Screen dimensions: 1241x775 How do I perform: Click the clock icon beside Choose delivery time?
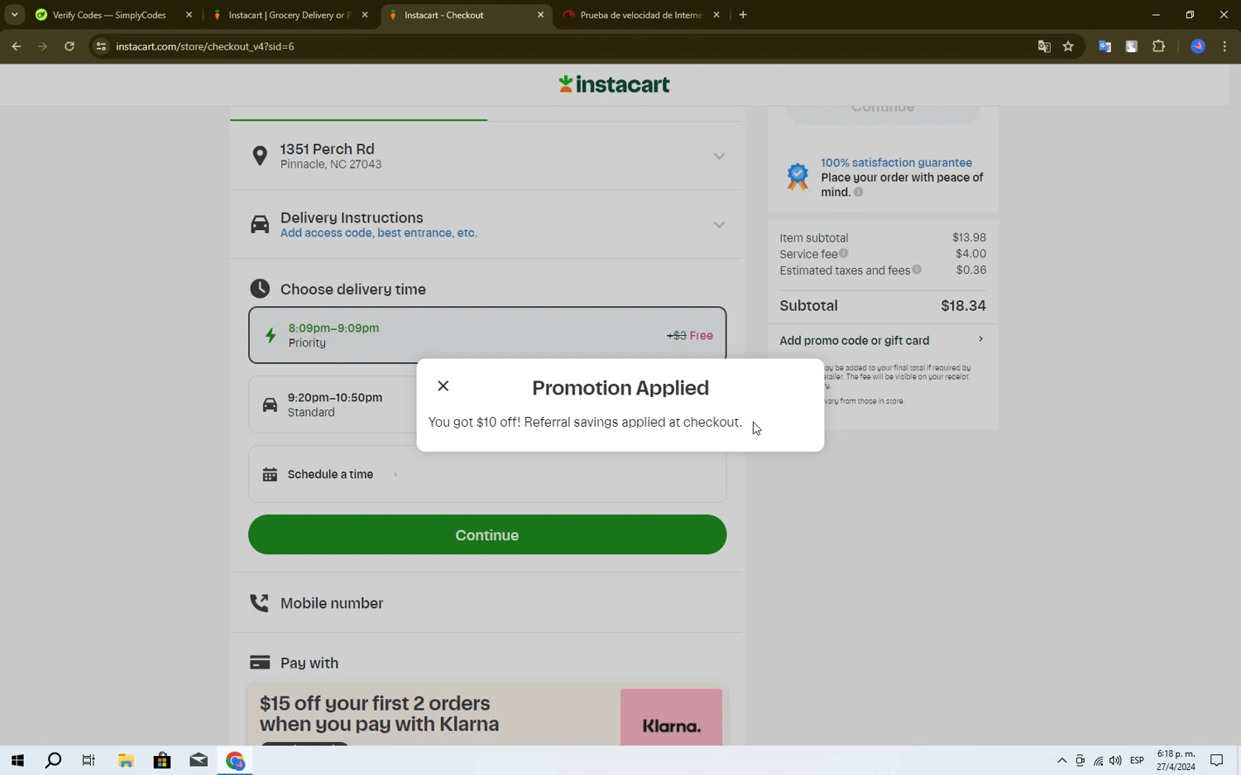coord(260,289)
